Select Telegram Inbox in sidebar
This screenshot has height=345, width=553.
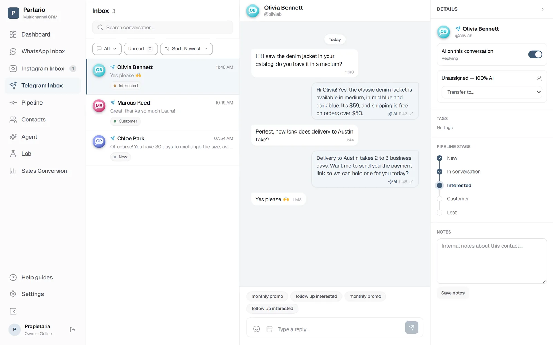pos(43,86)
